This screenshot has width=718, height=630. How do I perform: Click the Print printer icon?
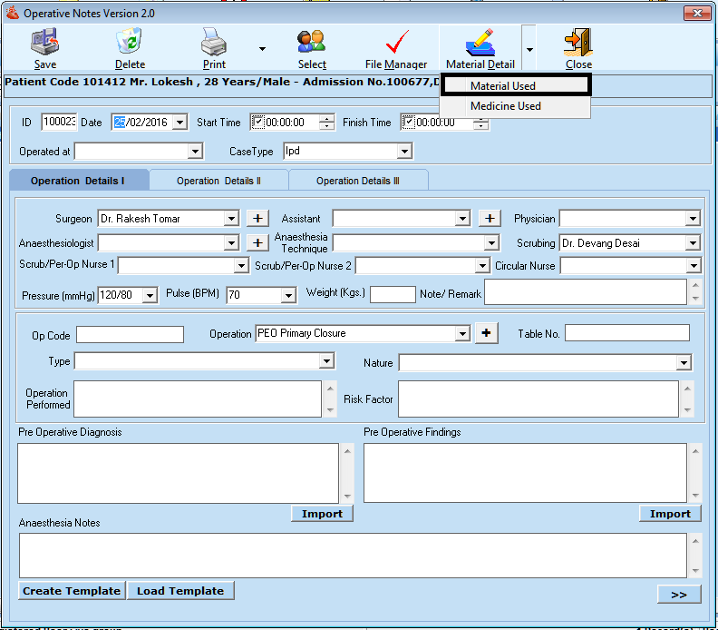[x=214, y=43]
